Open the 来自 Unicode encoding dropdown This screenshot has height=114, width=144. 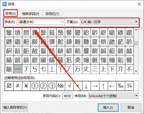(113, 96)
